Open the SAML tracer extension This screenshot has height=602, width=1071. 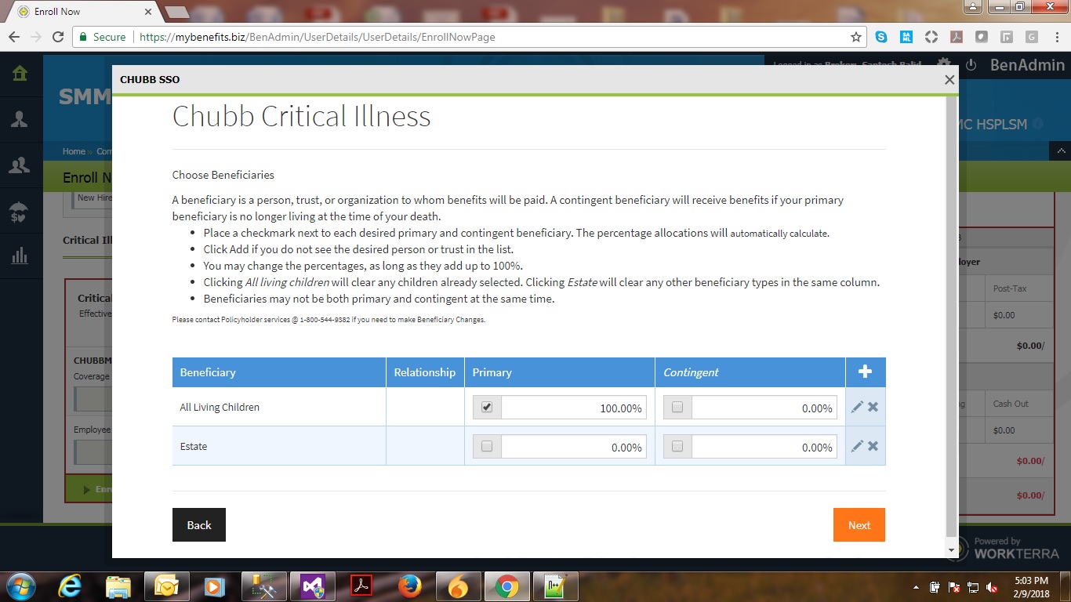[x=906, y=37]
